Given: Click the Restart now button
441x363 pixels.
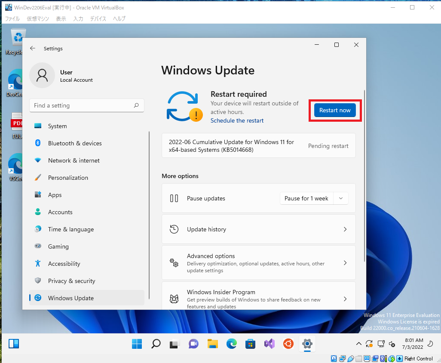Looking at the screenshot, I should pos(335,110).
